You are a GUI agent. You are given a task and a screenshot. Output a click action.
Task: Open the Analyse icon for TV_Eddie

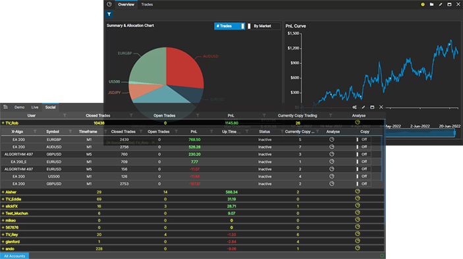click(358, 198)
